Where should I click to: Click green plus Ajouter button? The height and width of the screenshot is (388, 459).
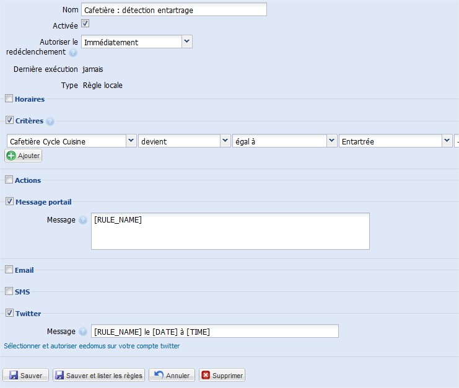click(24, 156)
